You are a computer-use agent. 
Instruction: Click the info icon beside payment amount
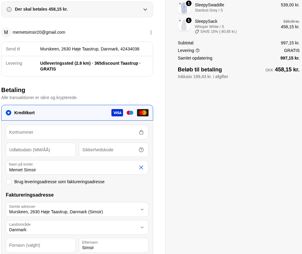tap(9, 9)
